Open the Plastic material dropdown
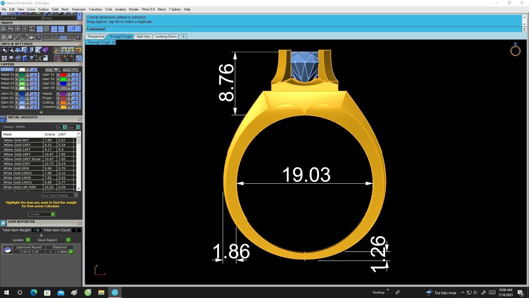 point(60,18)
